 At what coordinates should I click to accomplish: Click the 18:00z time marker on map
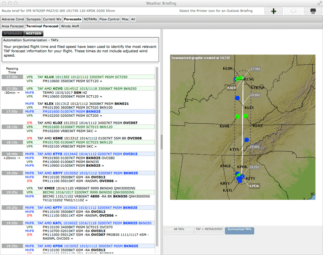click(x=255, y=95)
